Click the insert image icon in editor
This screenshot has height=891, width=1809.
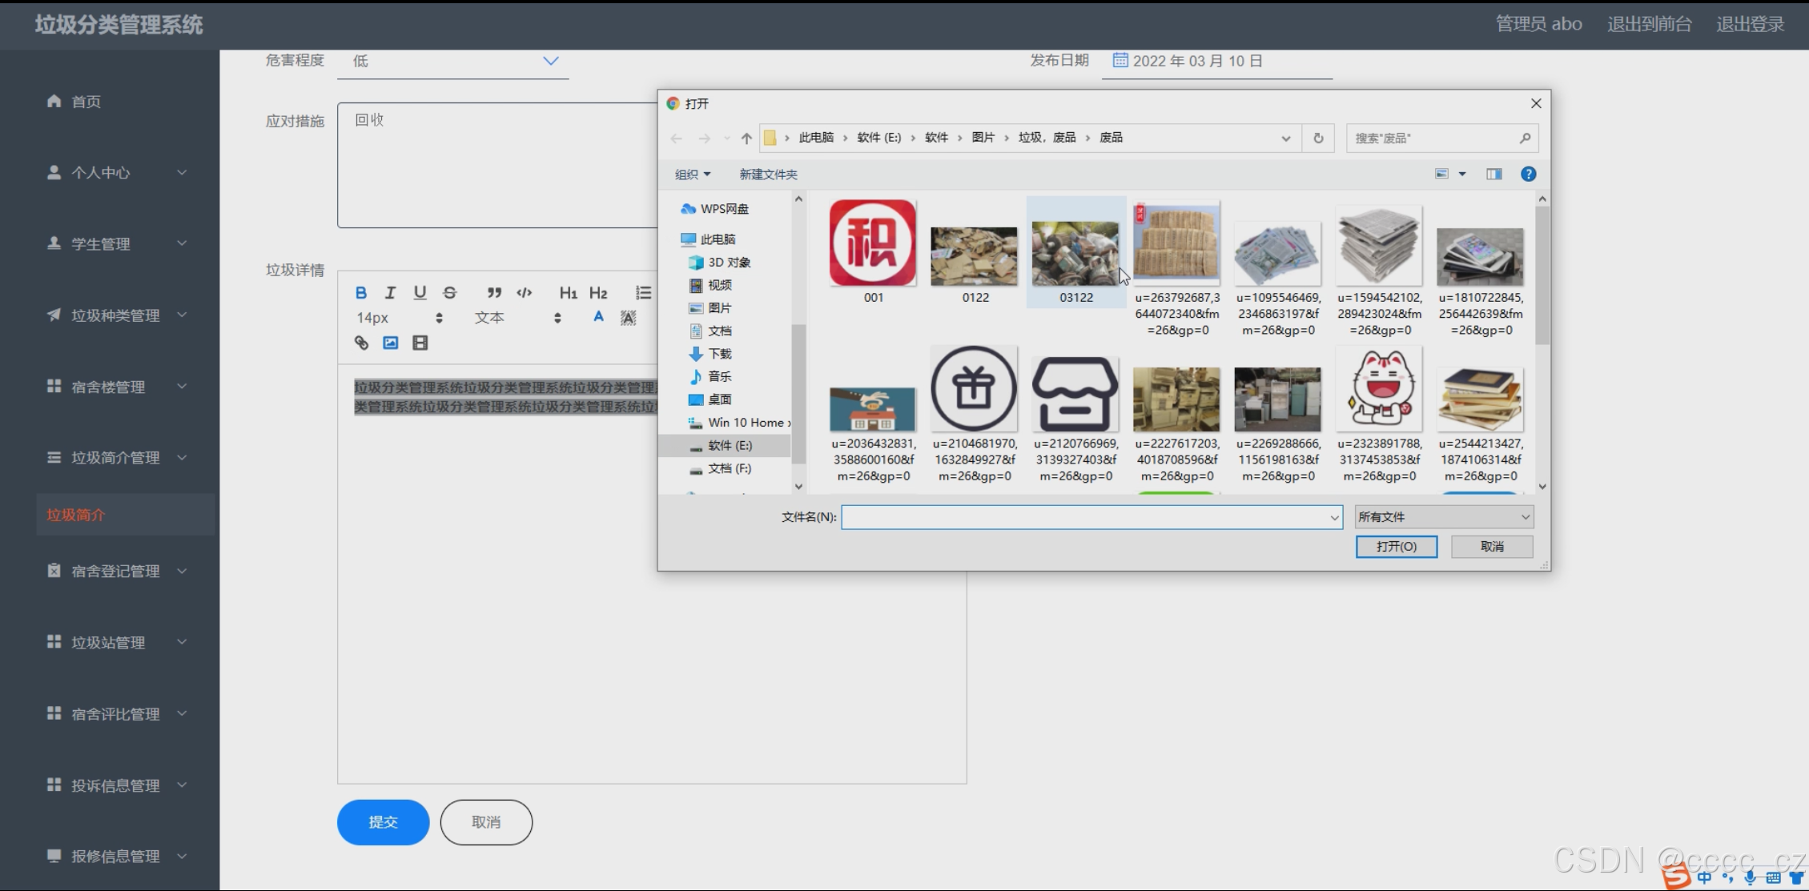pyautogui.click(x=391, y=343)
